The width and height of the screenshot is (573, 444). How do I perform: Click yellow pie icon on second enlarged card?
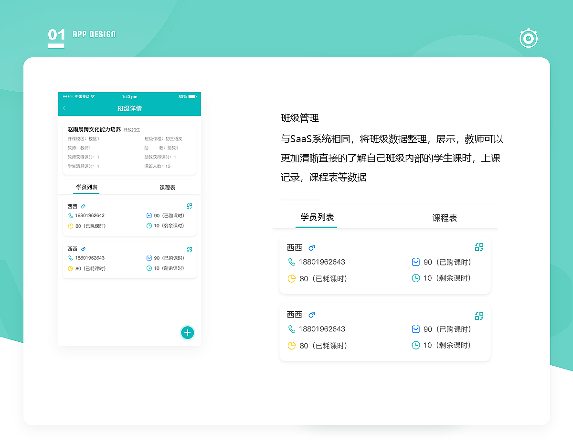coord(292,345)
